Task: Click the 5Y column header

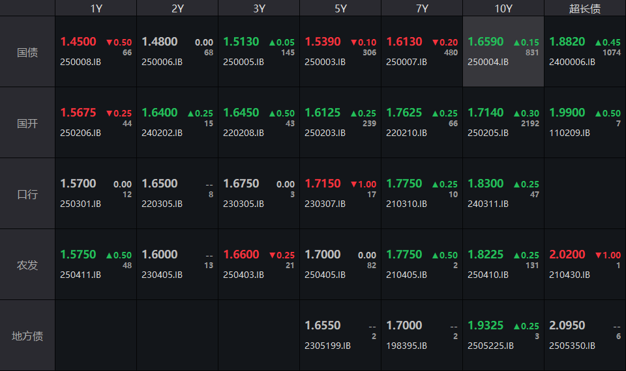Action: coord(340,8)
